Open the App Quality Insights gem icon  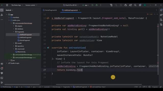click(2, 73)
